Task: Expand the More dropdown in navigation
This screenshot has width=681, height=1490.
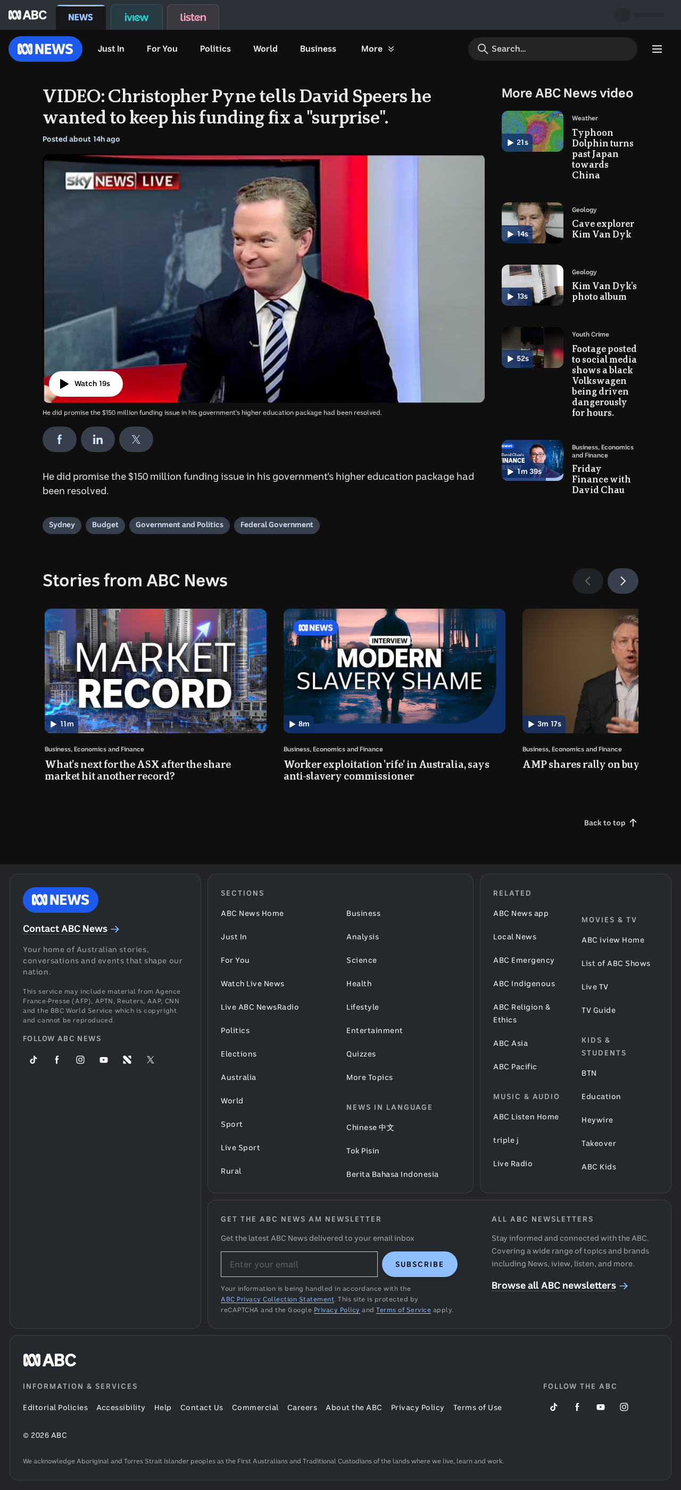Action: (x=378, y=49)
